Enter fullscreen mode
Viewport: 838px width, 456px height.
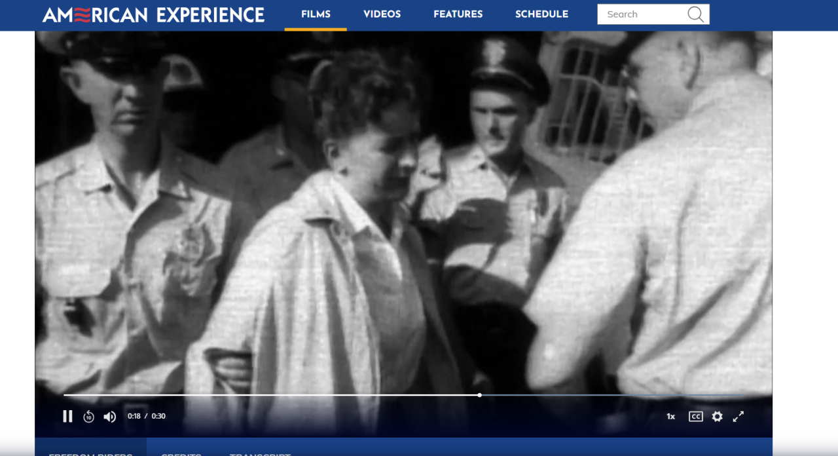(738, 417)
